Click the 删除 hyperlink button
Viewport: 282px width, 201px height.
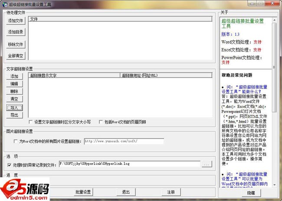[14, 91]
